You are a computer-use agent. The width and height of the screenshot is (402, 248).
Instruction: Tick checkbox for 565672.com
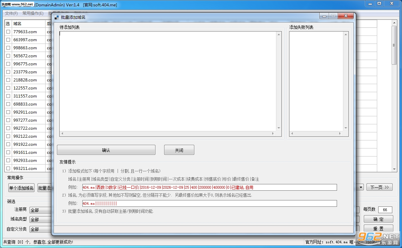(x=8, y=56)
